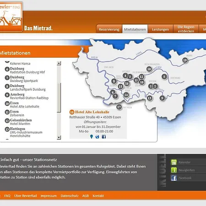The height and width of the screenshot is (206, 206).
Task: Open the Kalender sidebar link
Action: pyautogui.click(x=184, y=162)
